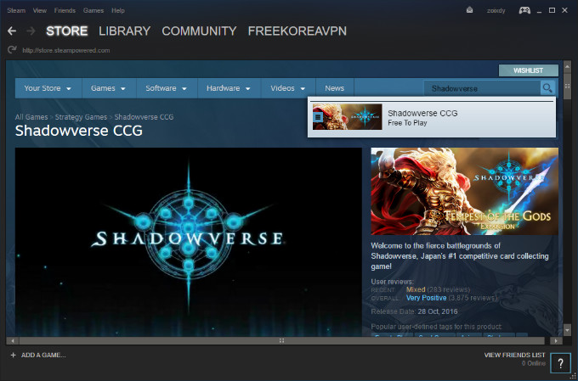Go back with the left arrow
This screenshot has width=578, height=381.
12,31
